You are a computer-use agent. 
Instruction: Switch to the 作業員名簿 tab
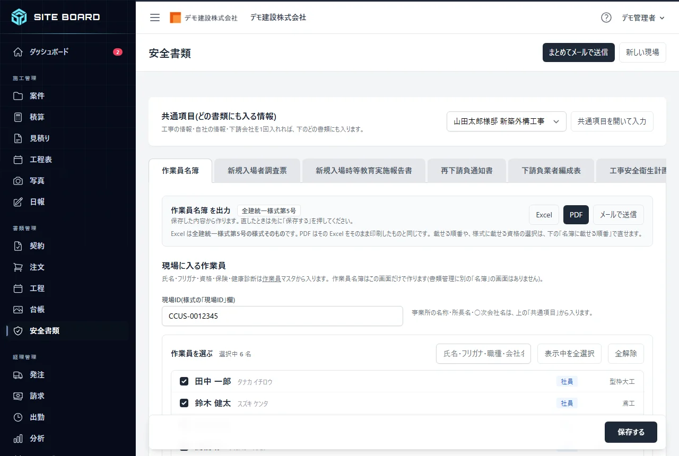coord(180,171)
